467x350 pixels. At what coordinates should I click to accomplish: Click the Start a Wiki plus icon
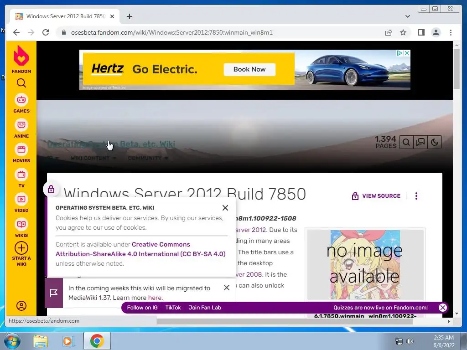[x=21, y=248]
